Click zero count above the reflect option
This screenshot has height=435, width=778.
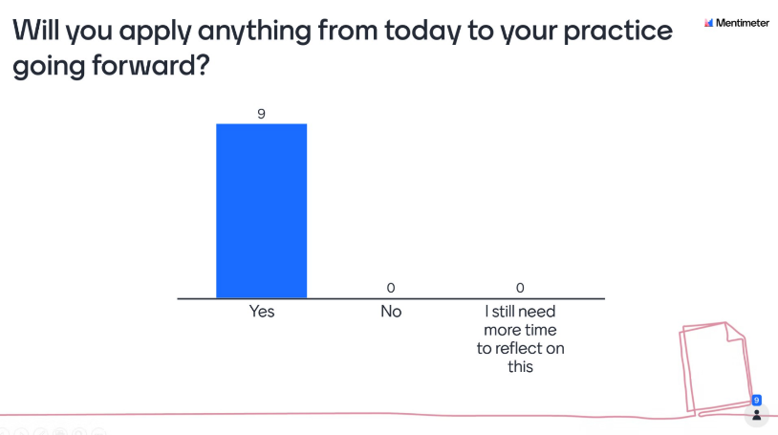520,287
